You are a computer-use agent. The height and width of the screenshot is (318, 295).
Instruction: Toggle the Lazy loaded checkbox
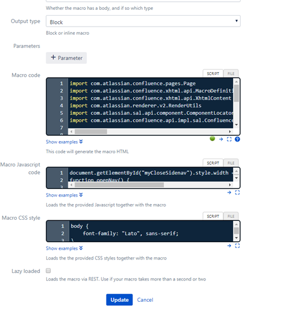click(x=48, y=271)
